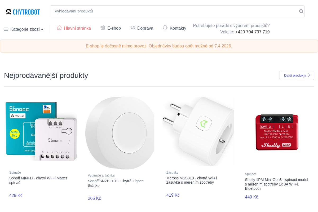Open the Kontakty menu item

pos(178,28)
